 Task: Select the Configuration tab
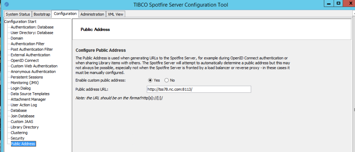coord(65,14)
